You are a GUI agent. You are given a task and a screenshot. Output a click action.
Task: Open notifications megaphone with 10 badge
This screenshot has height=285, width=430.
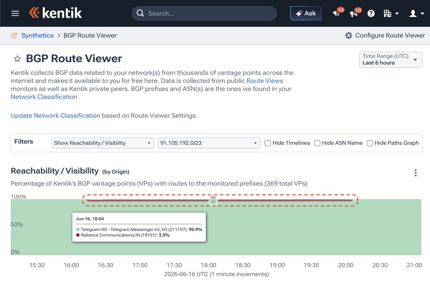[x=354, y=13]
